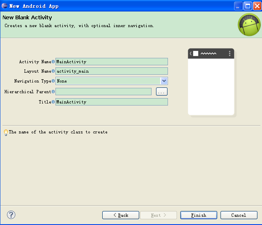Open the Navigation Type combo box showing None

coord(112,81)
